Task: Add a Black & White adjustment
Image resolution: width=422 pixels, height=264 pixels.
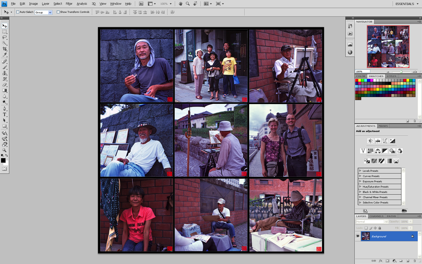Action: 385,151
